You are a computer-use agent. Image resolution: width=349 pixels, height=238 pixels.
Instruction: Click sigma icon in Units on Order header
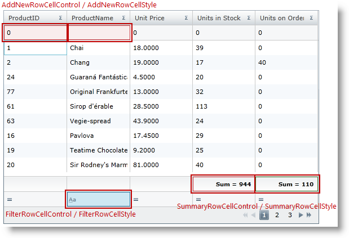(x=311, y=19)
